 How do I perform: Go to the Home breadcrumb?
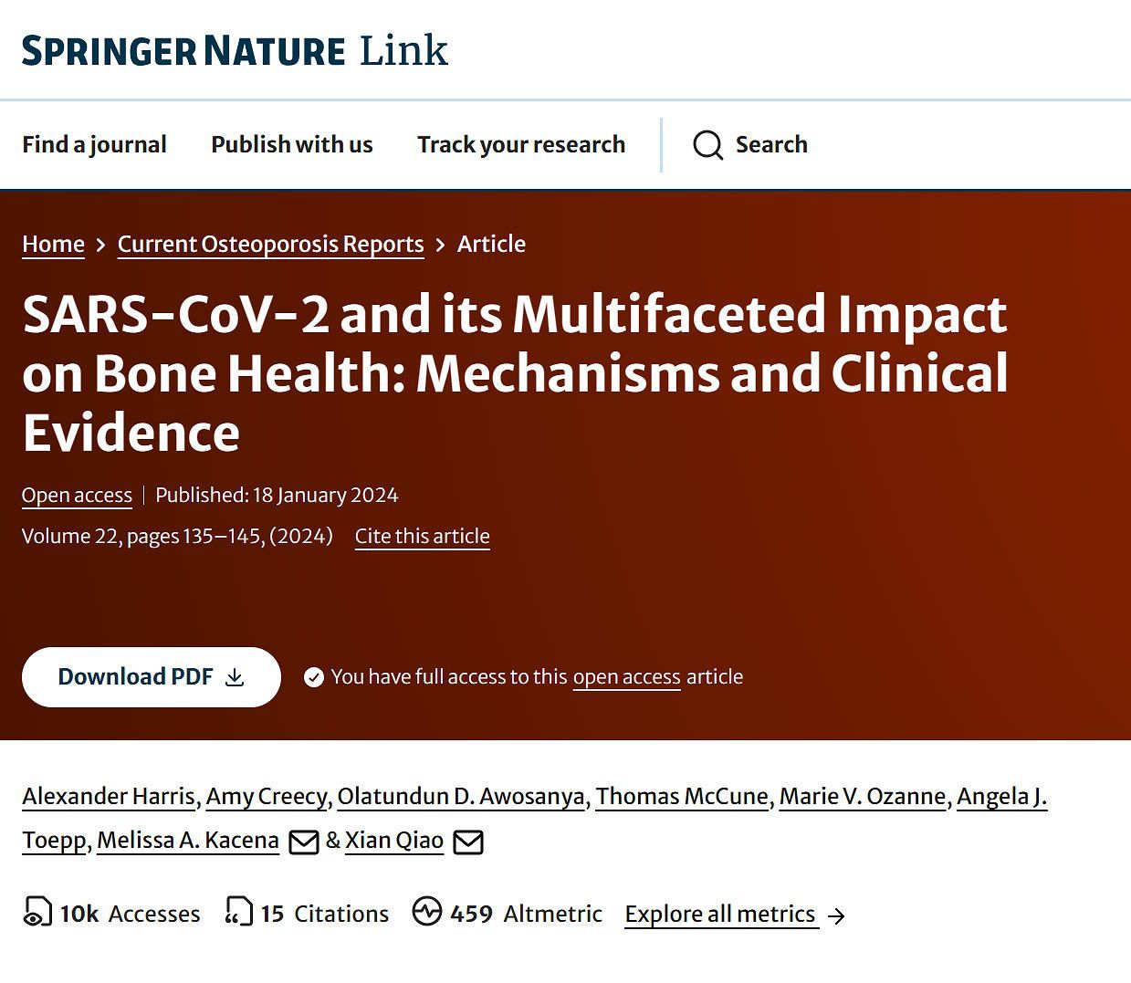53,245
